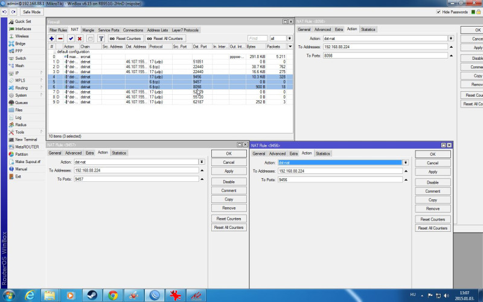
Task: Open PPP from the sidebar
Action: point(19,51)
